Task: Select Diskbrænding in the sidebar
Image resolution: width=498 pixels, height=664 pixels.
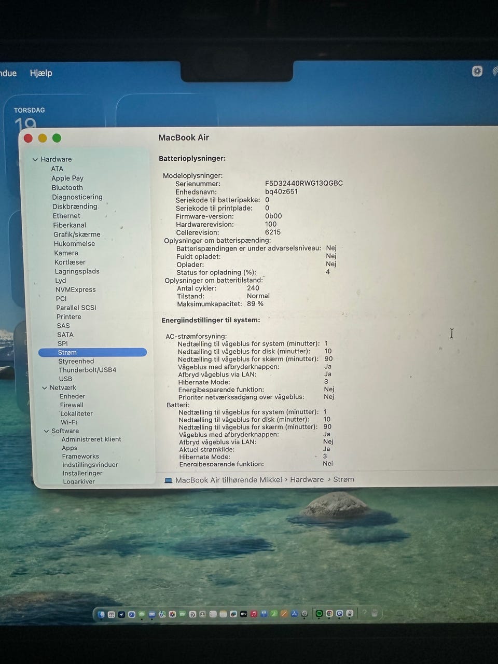Action: [x=75, y=206]
